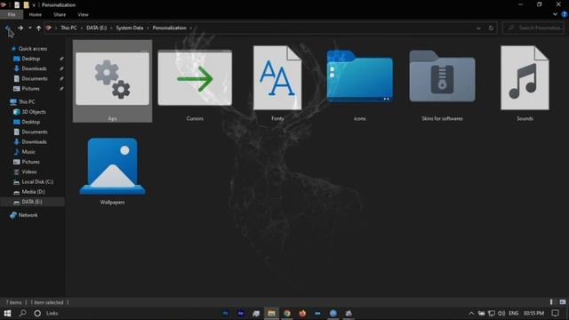Select This PC in the navigation pane
The height and width of the screenshot is (320, 569).
(x=27, y=102)
